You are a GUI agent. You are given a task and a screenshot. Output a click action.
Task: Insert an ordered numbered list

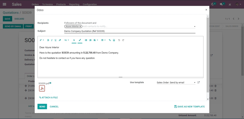[x=90, y=40]
